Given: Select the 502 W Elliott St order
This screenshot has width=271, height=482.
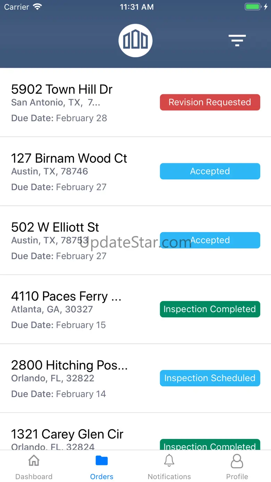Looking at the screenshot, I should tap(55, 227).
